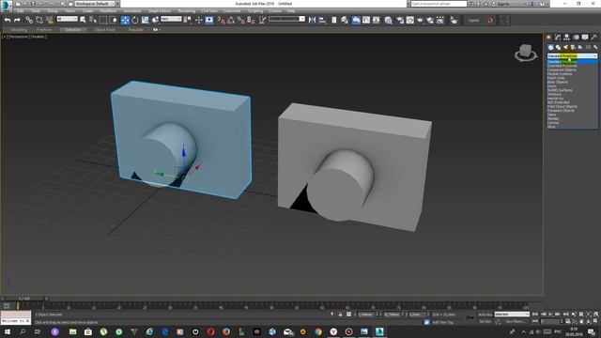Toggle Auto Key animation mode
601x338 pixels.
pyautogui.click(x=485, y=315)
